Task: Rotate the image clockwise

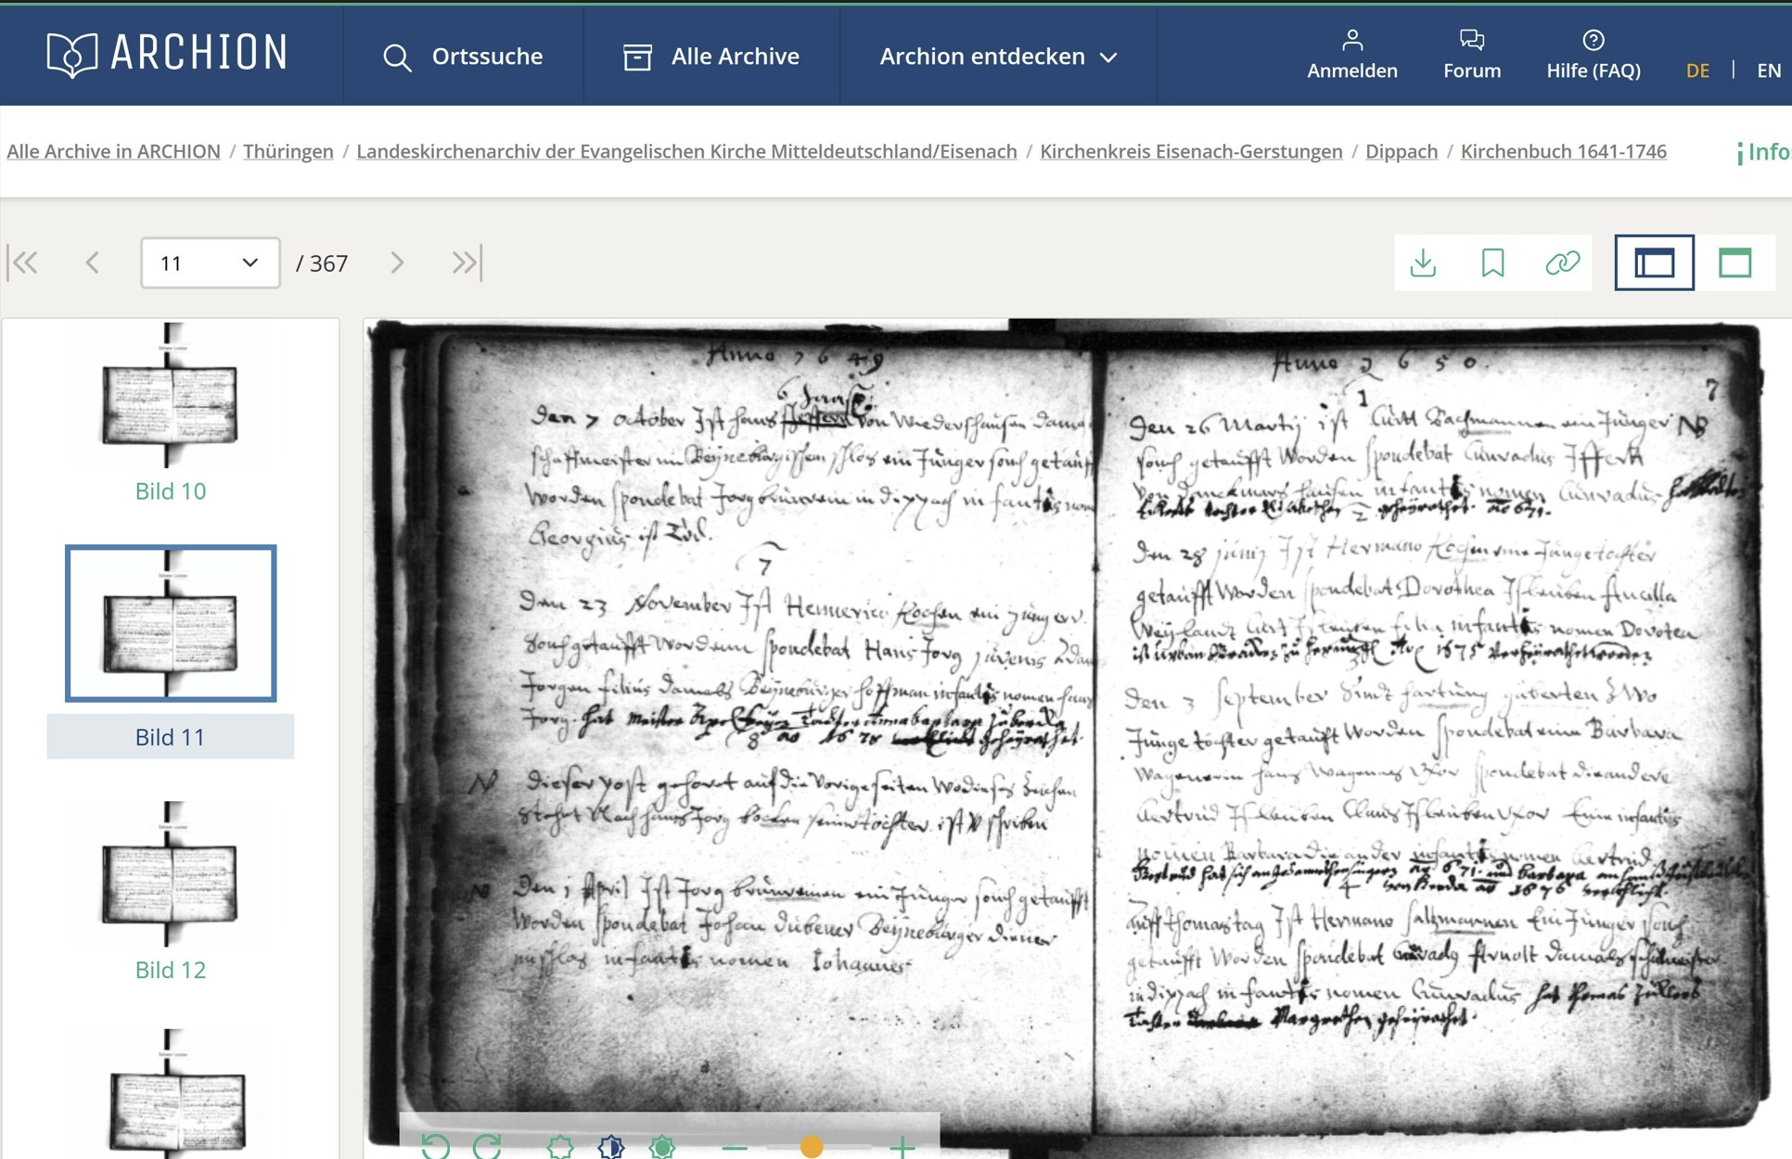Action: pyautogui.click(x=487, y=1146)
